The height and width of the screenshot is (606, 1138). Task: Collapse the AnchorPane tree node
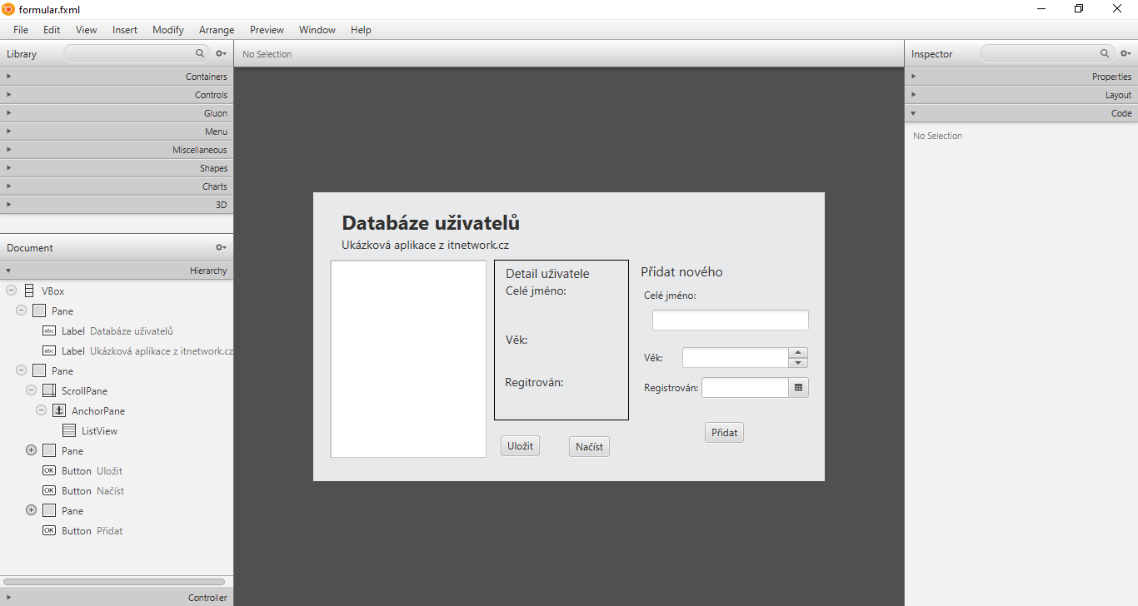point(41,410)
